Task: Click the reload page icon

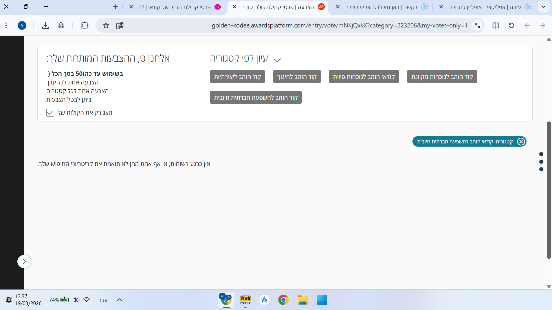Action: [511, 25]
